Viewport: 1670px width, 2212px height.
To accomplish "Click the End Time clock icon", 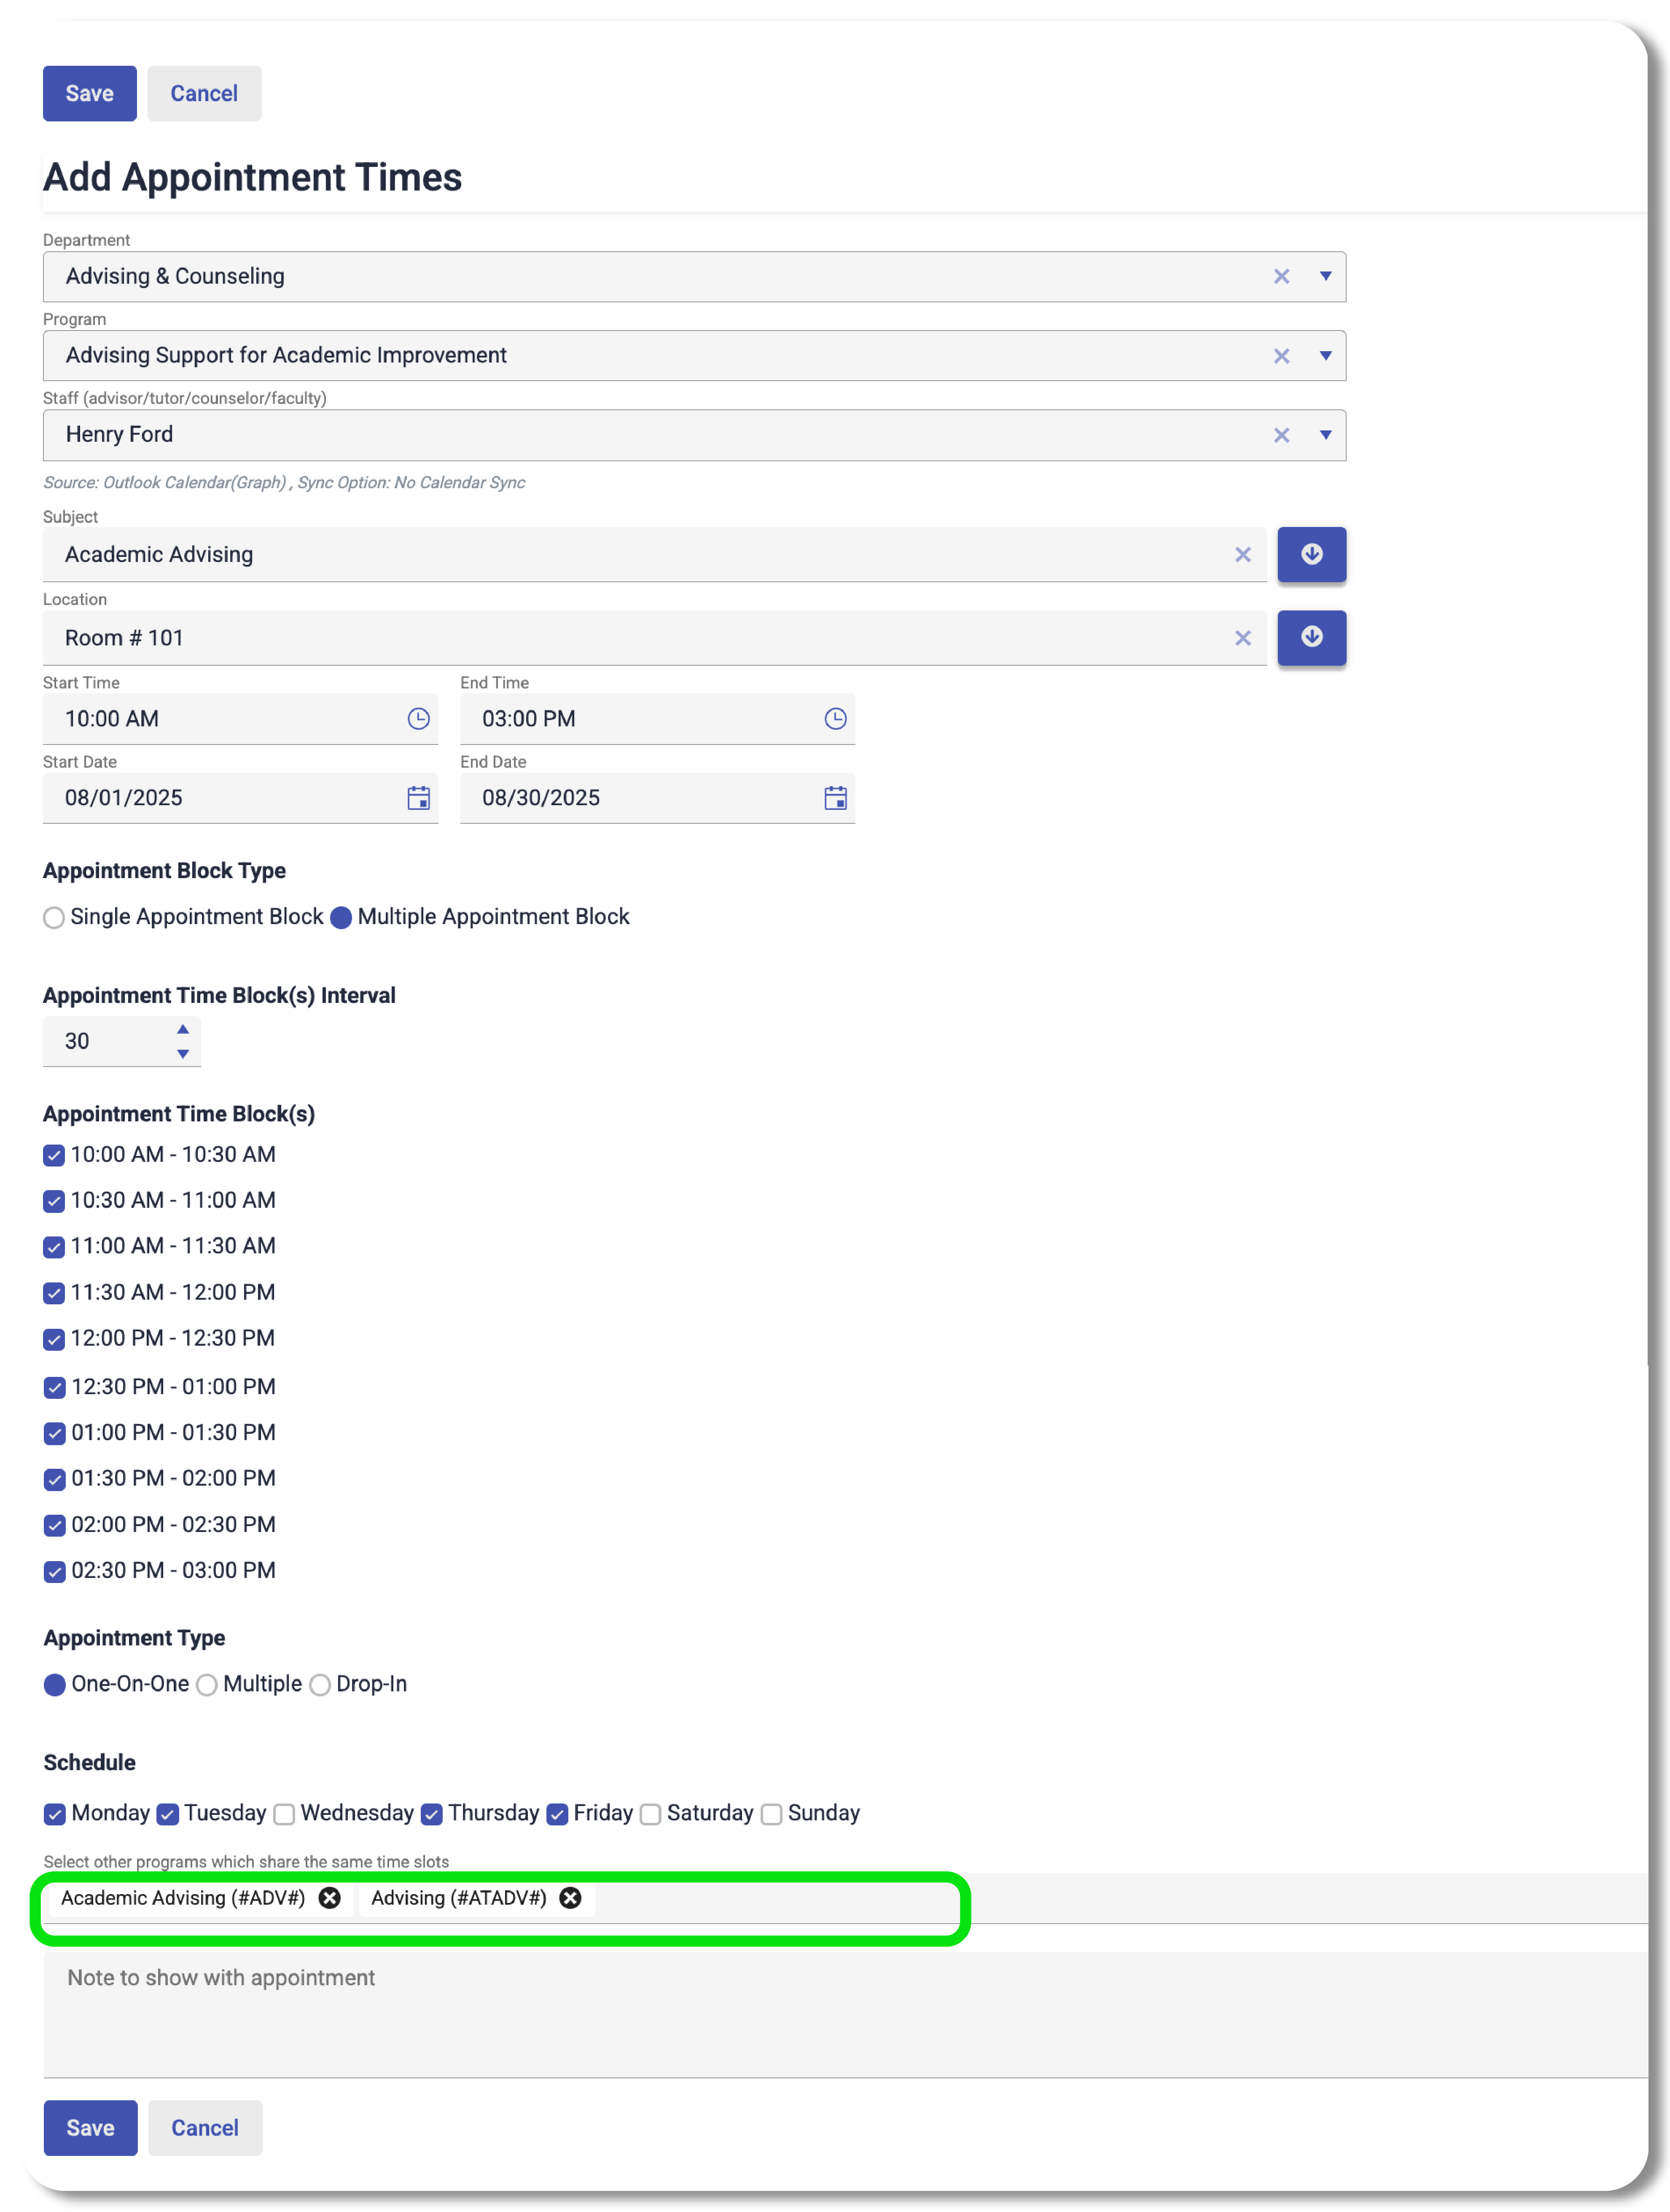I will coord(835,719).
